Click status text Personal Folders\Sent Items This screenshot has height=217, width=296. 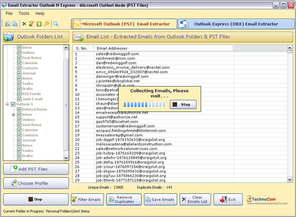click(x=68, y=211)
